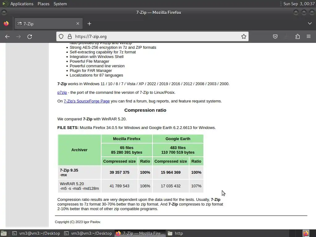Open the Extensions puzzle icon

pos(297,36)
